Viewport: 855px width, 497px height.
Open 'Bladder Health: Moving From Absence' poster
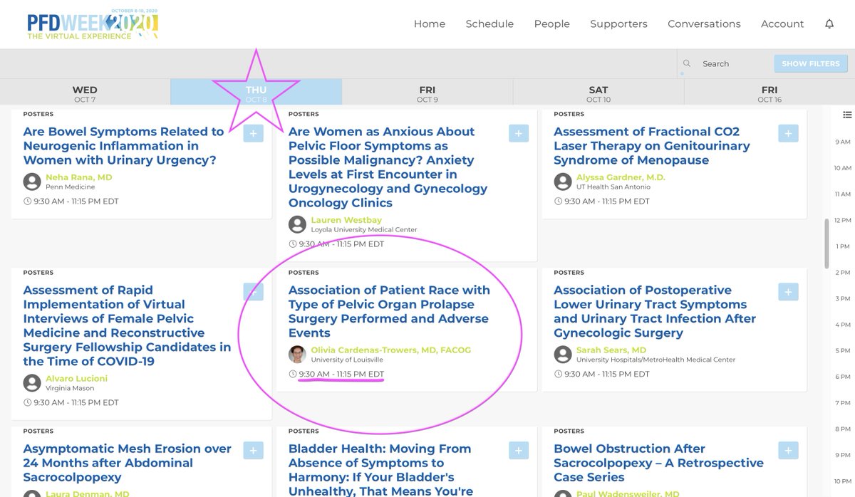pyautogui.click(x=381, y=469)
